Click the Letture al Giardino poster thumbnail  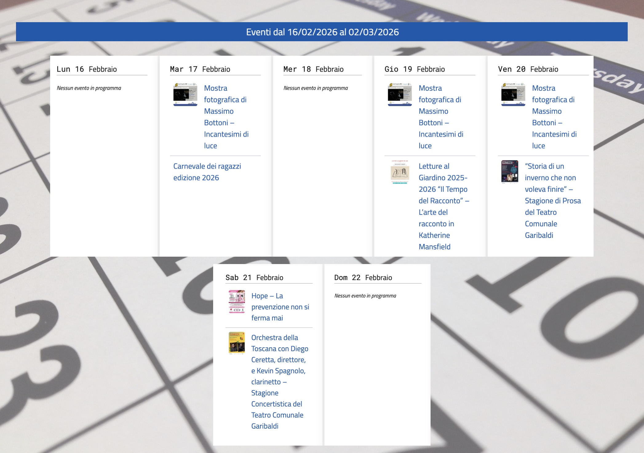coord(400,172)
